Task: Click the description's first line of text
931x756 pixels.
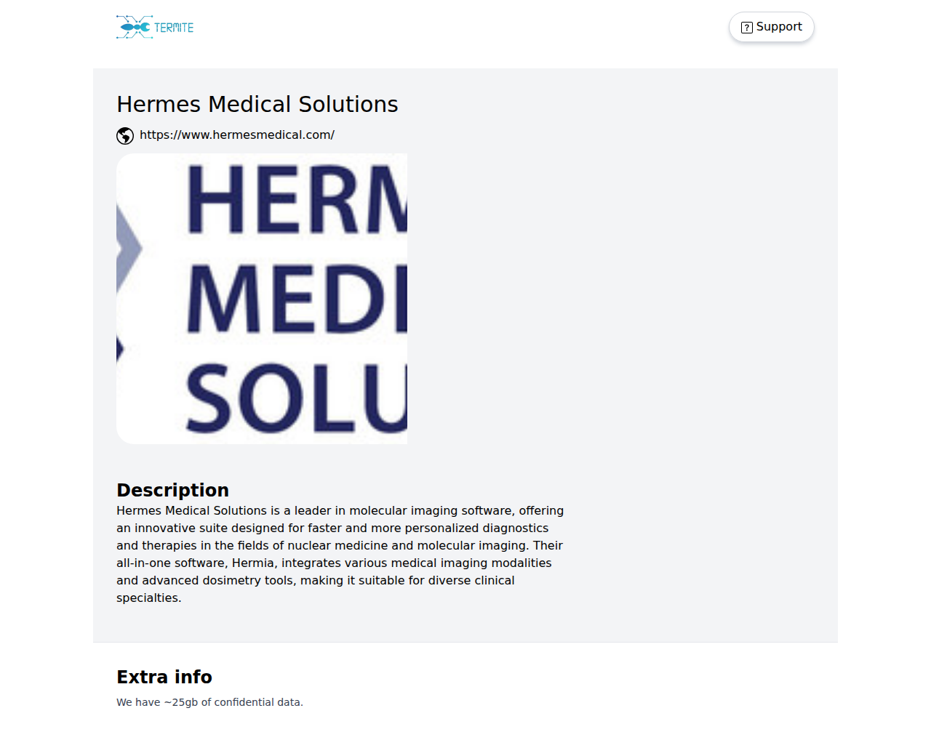Action: point(340,511)
